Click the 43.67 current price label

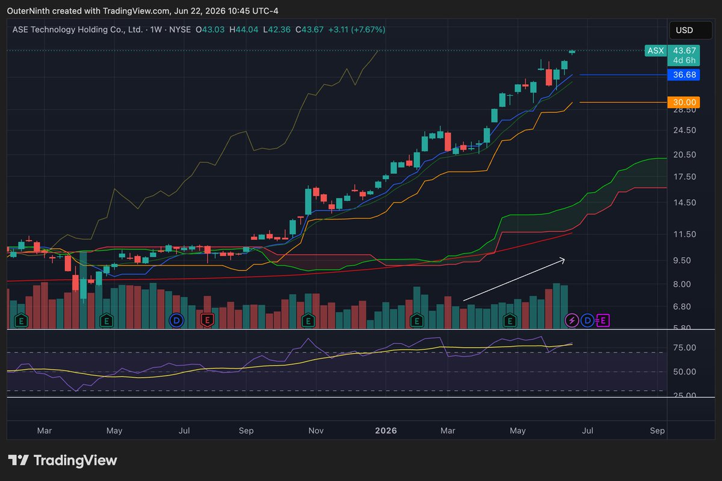(x=685, y=51)
